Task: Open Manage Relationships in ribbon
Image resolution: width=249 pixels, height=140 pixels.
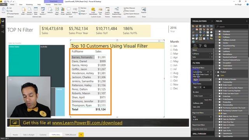Action: coord(117,11)
